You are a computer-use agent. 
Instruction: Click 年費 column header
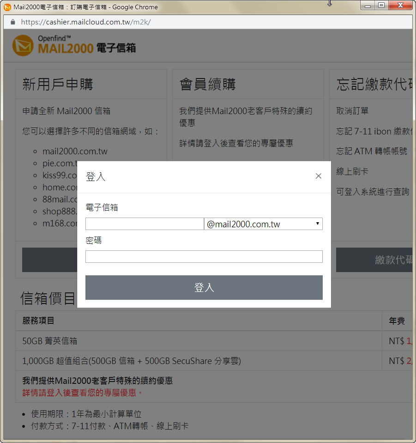click(x=397, y=321)
